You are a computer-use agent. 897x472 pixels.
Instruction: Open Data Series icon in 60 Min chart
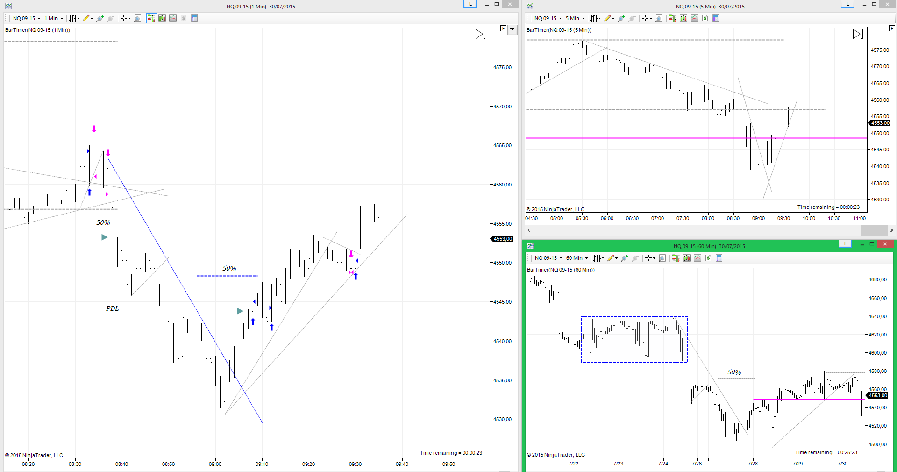(x=687, y=258)
